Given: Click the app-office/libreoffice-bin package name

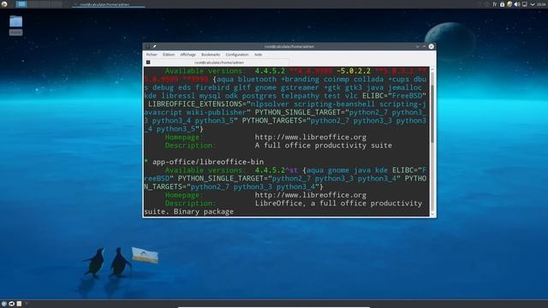Looking at the screenshot, I should point(208,162).
